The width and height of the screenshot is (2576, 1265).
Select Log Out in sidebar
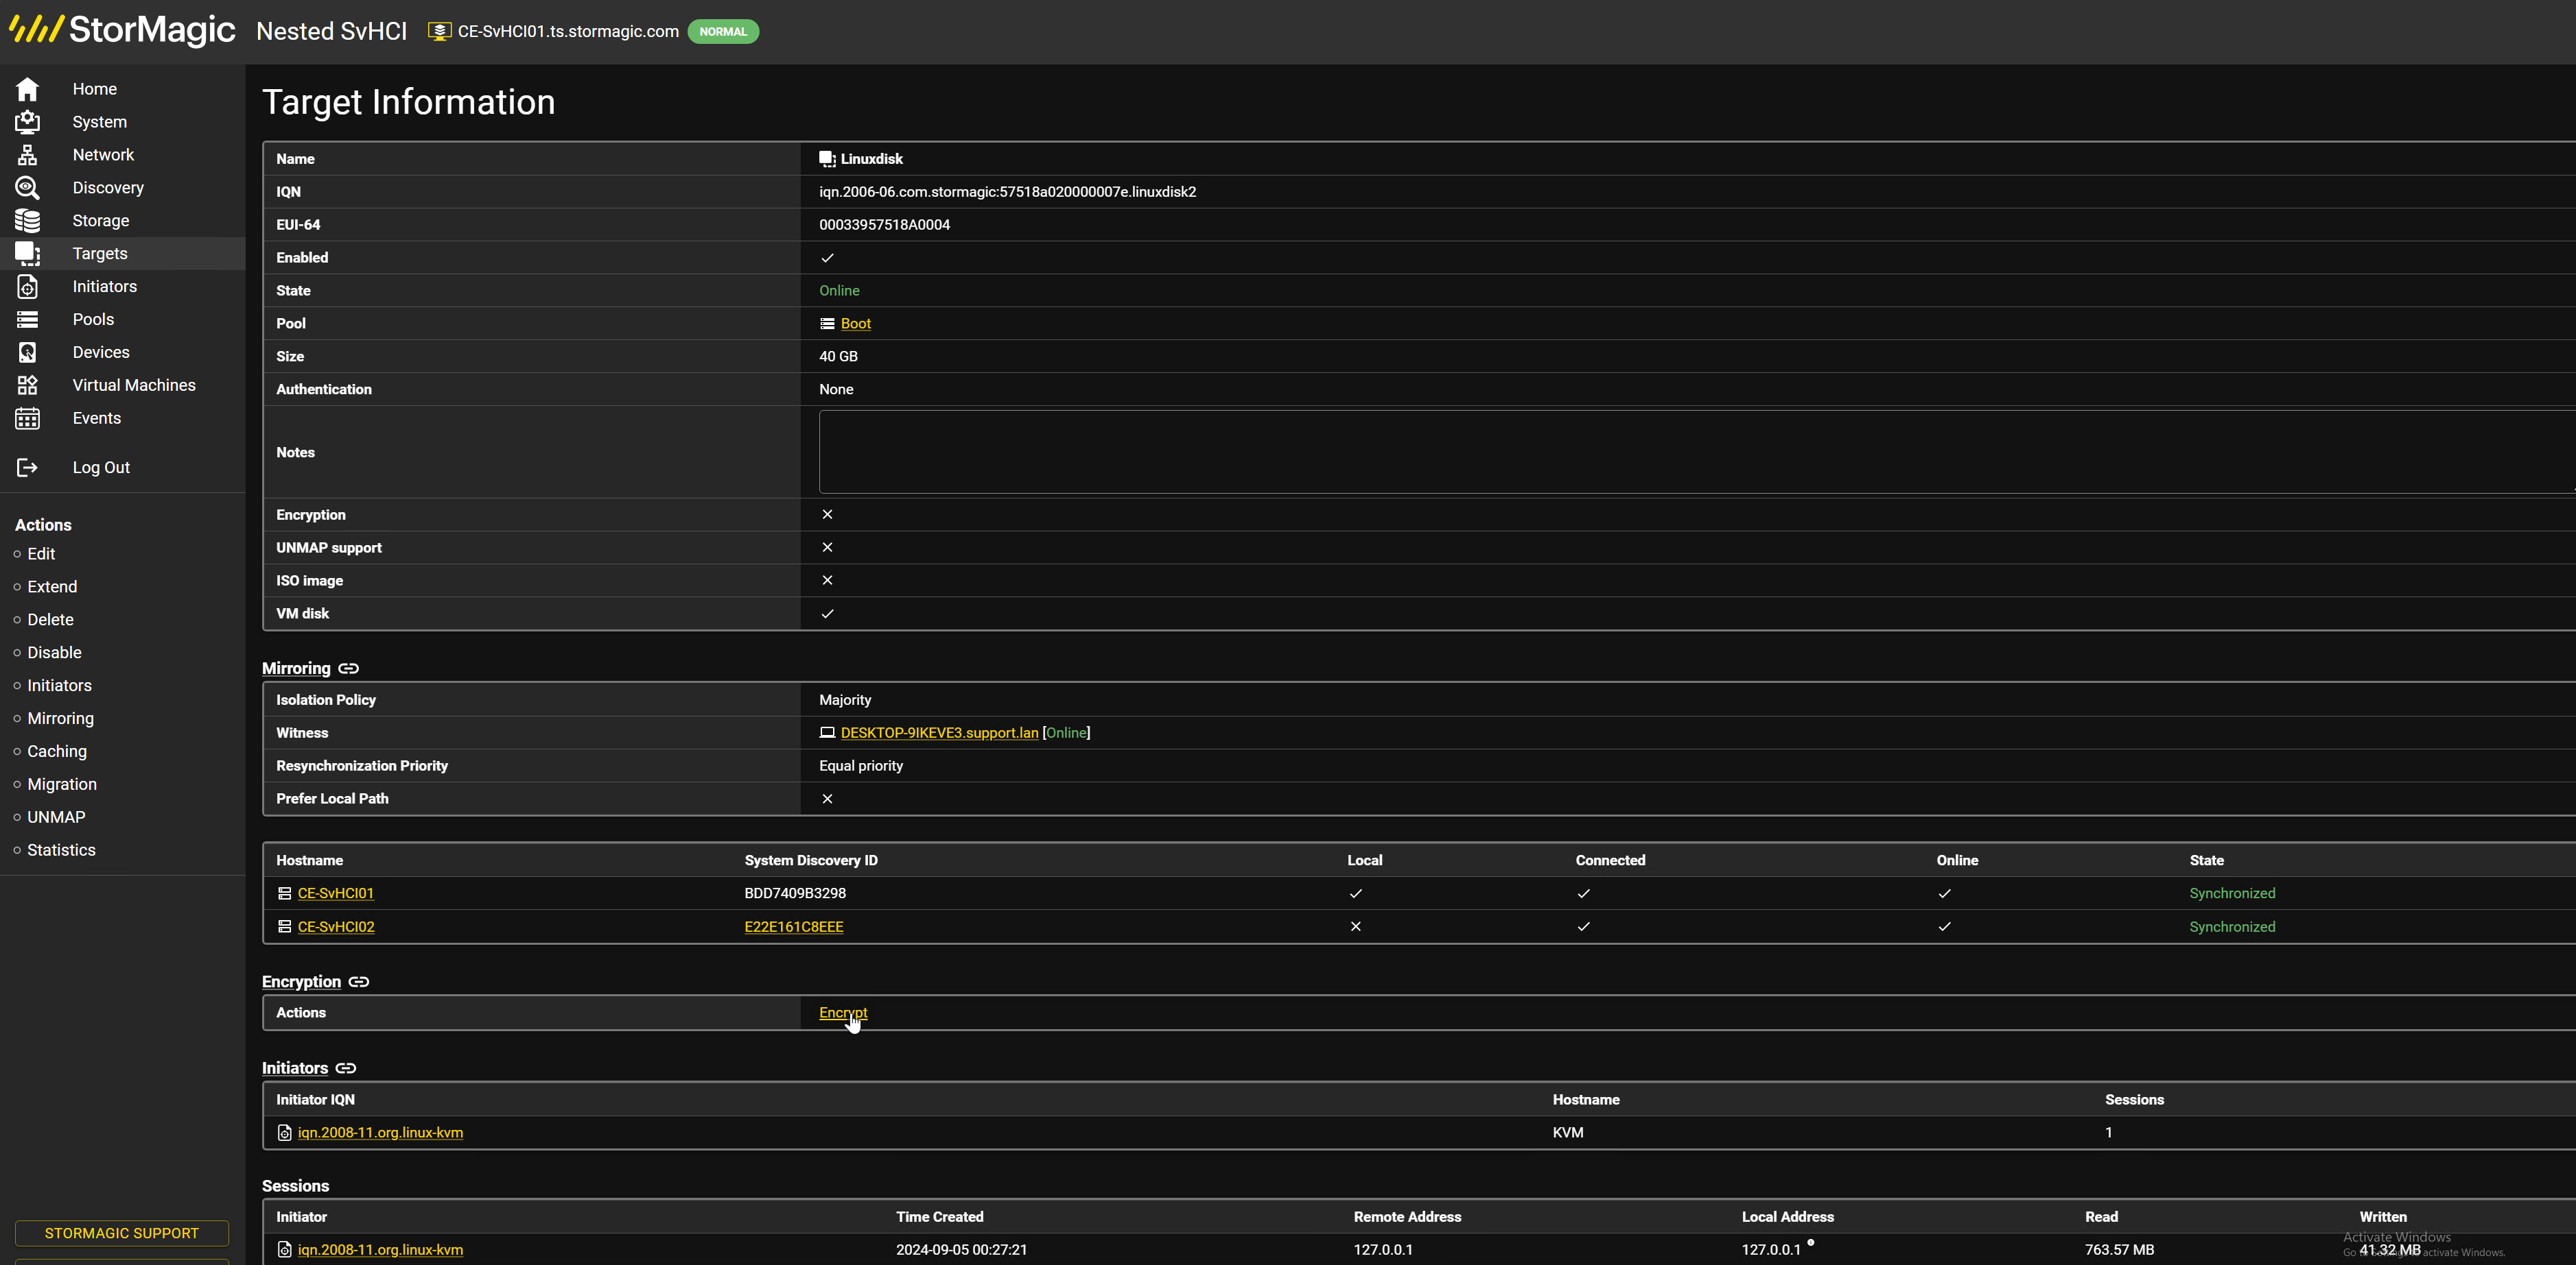click(101, 468)
